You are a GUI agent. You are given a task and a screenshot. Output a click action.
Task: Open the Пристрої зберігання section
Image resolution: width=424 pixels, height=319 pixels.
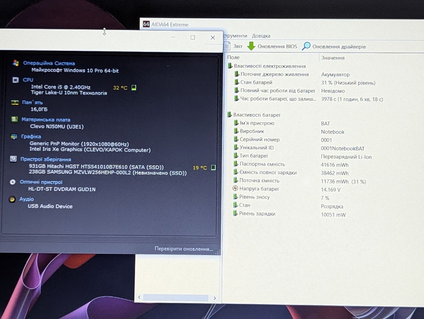coord(46,159)
